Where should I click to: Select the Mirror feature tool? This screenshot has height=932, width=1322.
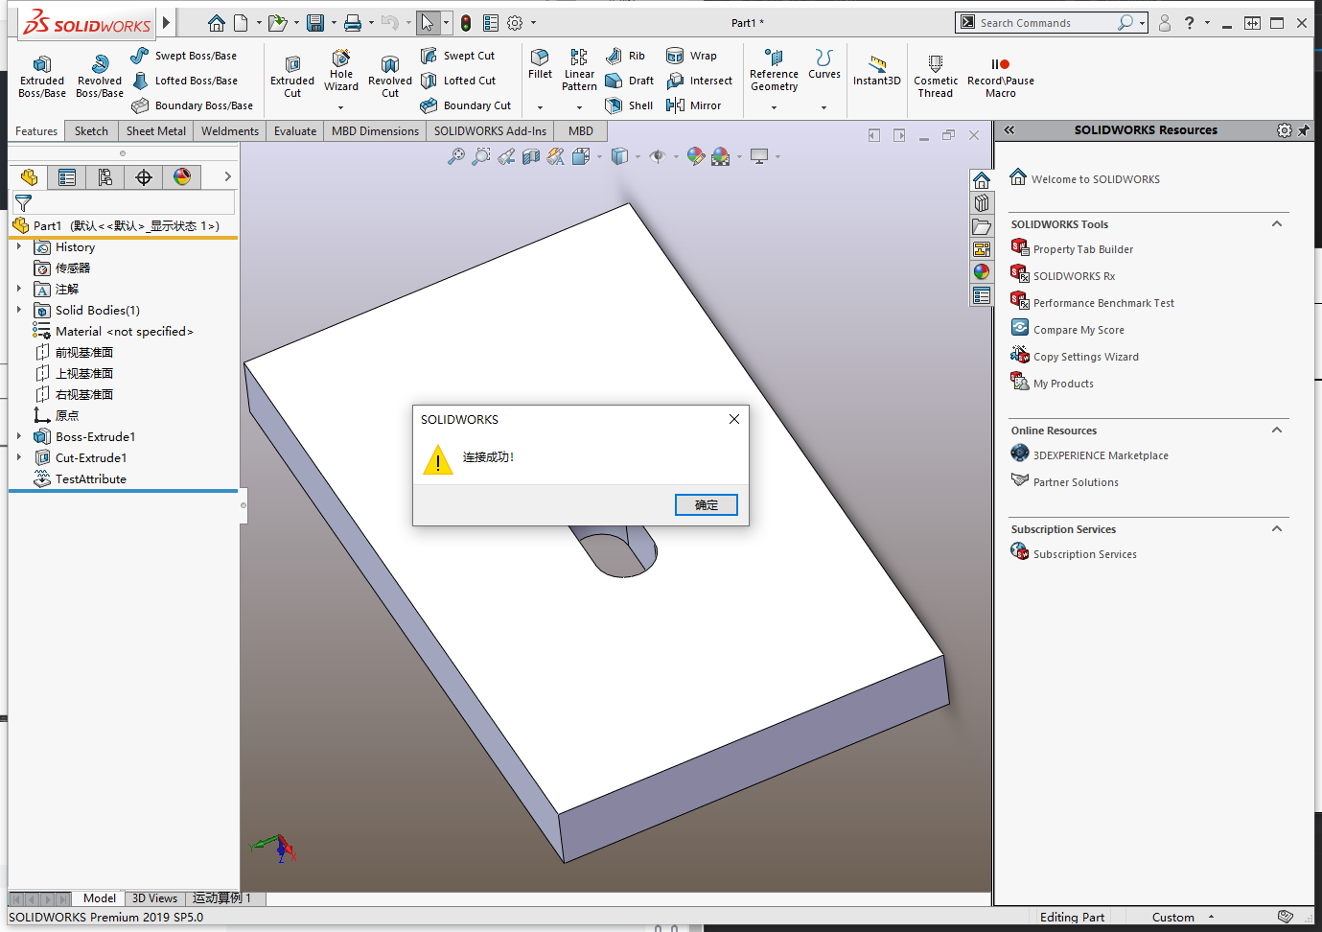point(701,105)
